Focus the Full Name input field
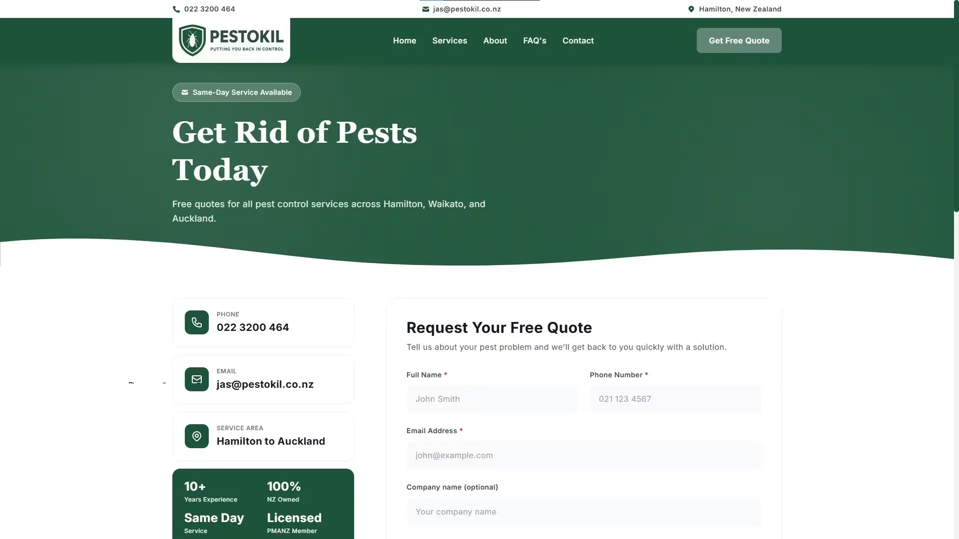Image resolution: width=959 pixels, height=539 pixels. click(x=492, y=399)
